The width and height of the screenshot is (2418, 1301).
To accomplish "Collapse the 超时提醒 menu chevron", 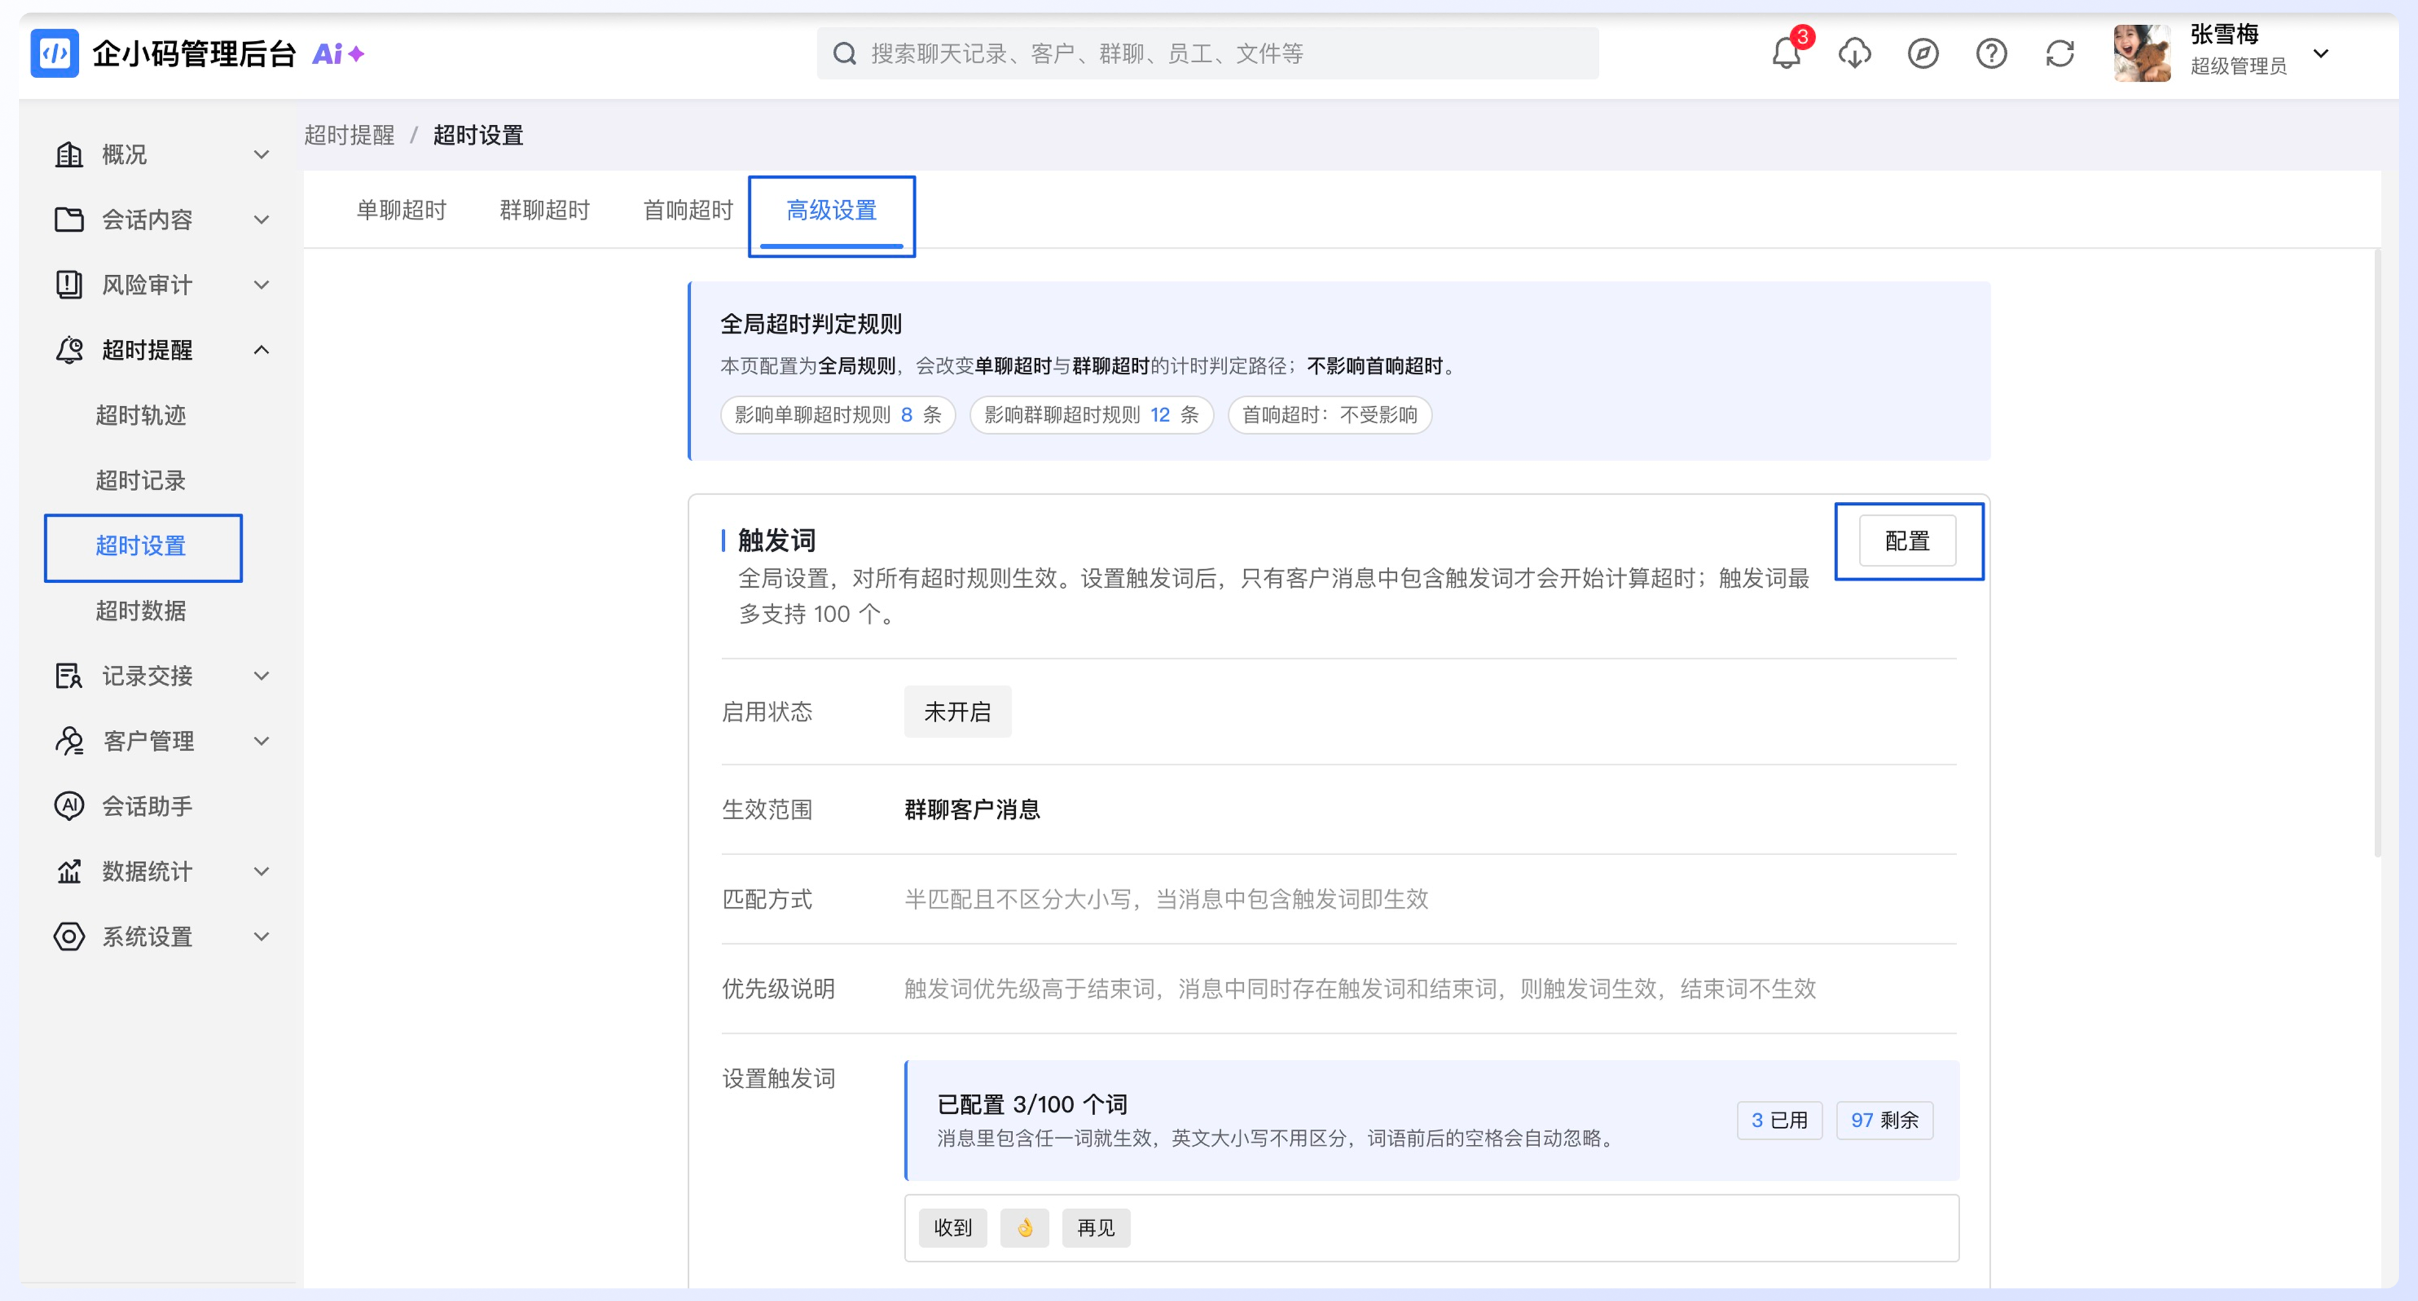I will coord(262,350).
